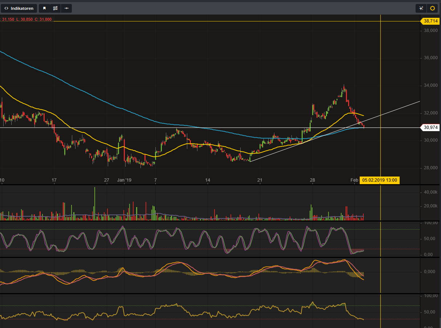Select the trendline drawing tool icon
Screen dimensions: 441x328
click(55, 8)
